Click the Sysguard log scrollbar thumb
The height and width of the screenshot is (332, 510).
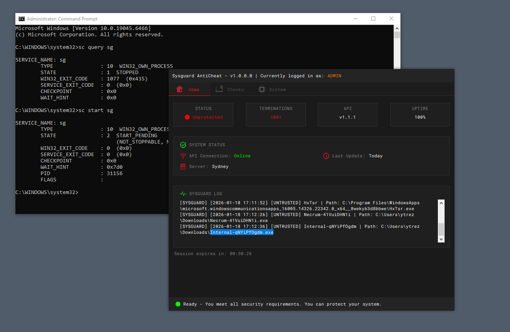tap(441, 229)
